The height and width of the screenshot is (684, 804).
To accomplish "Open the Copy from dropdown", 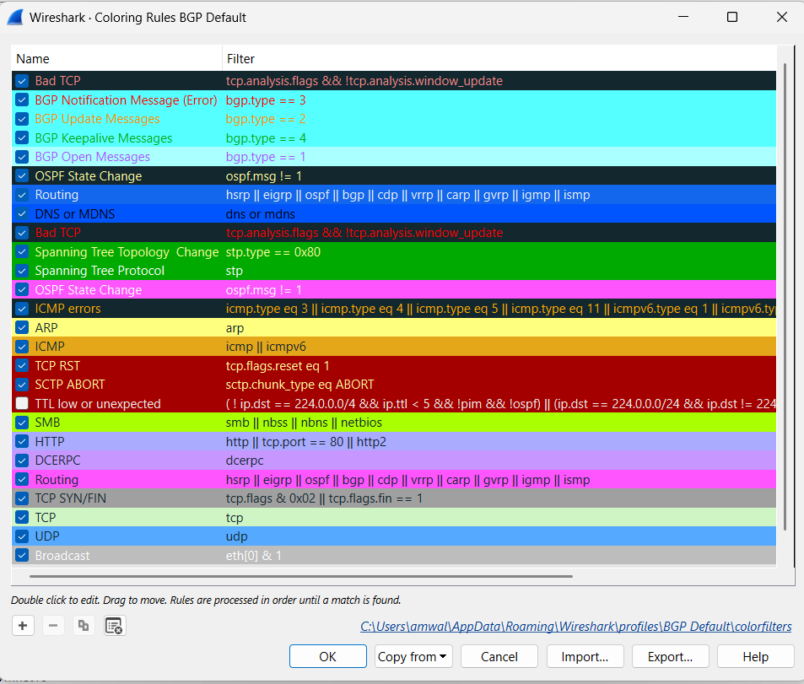I will pyautogui.click(x=413, y=656).
